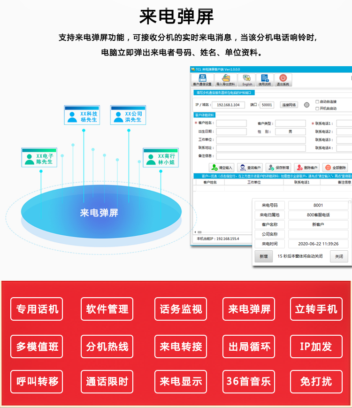The width and height of the screenshot is (352, 408).
Task: Open 使用说明 help icon
Action: pos(265,79)
